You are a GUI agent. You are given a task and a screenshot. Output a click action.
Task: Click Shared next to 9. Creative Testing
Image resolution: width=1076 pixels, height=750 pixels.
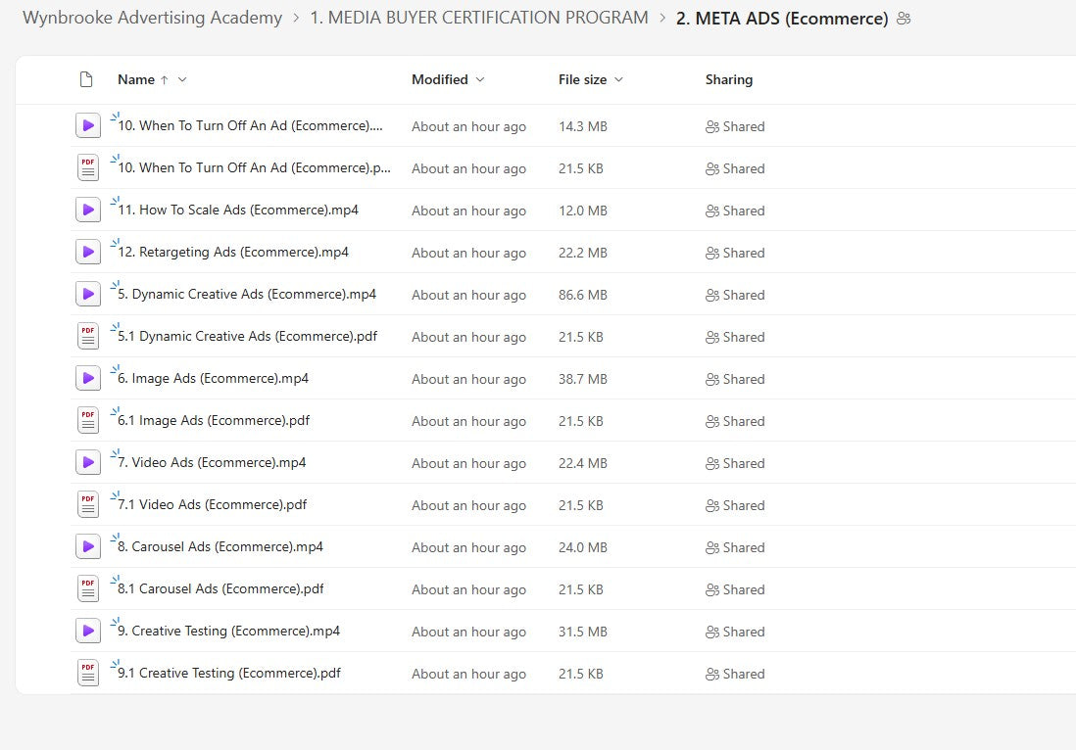735,631
